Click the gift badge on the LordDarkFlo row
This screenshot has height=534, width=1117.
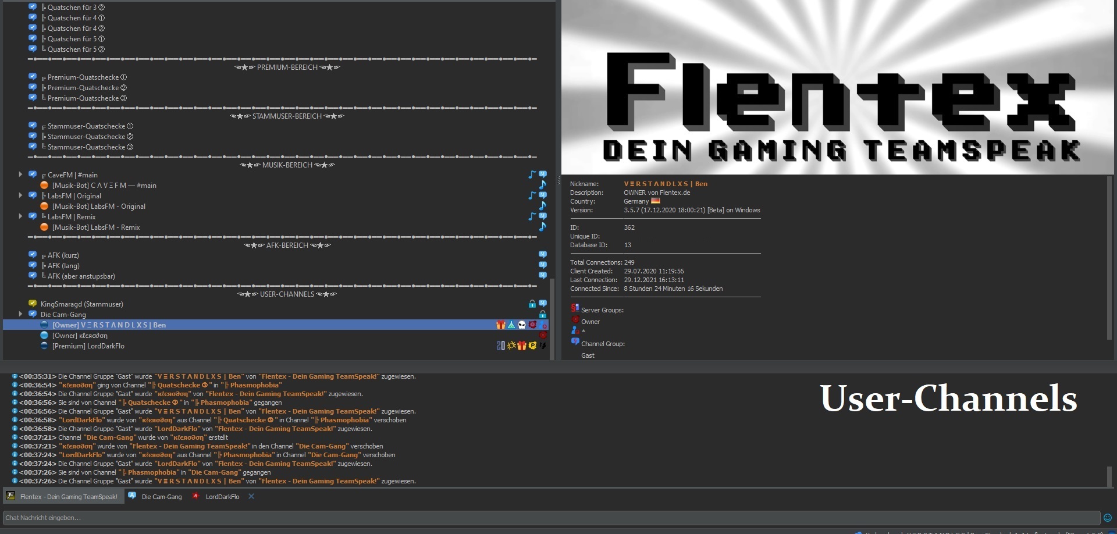[x=522, y=346]
